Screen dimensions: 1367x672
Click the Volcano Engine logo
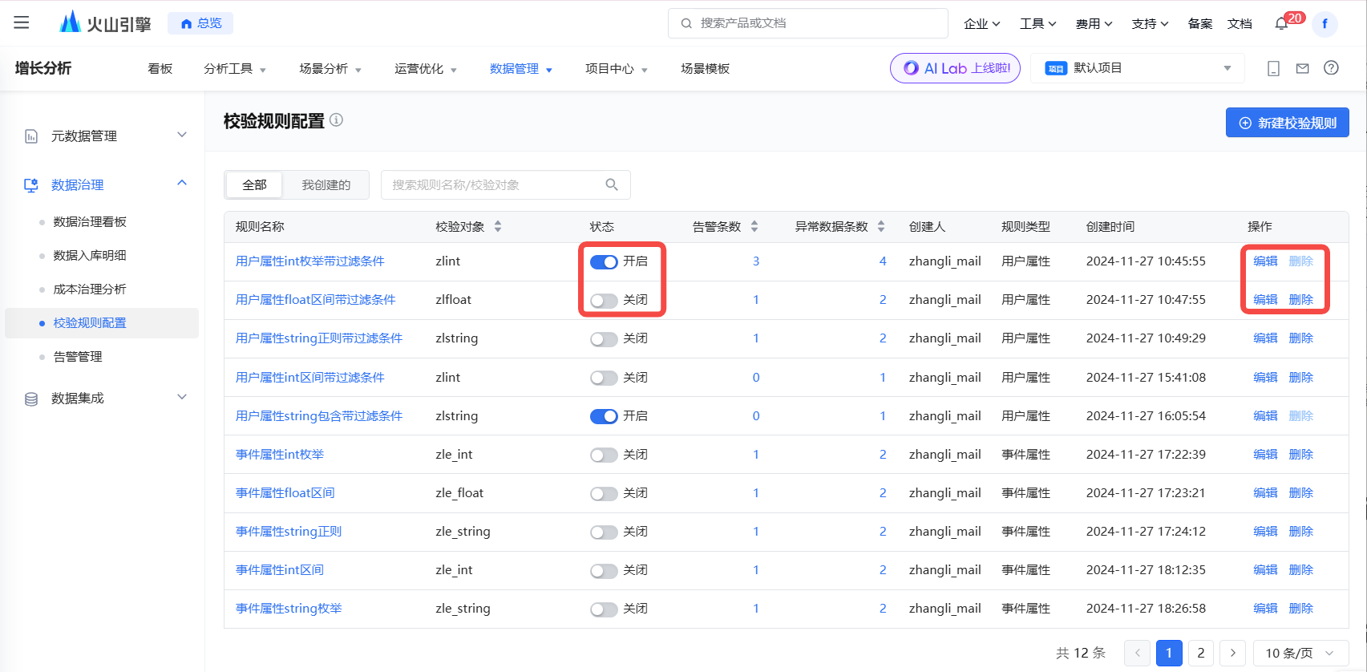point(105,22)
